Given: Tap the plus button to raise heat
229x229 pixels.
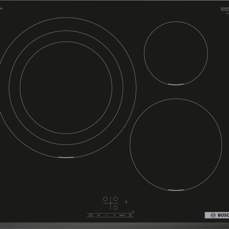Looking at the screenshot, I should click(x=114, y=215).
